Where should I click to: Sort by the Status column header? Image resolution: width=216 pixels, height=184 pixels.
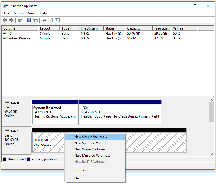pos(114,28)
